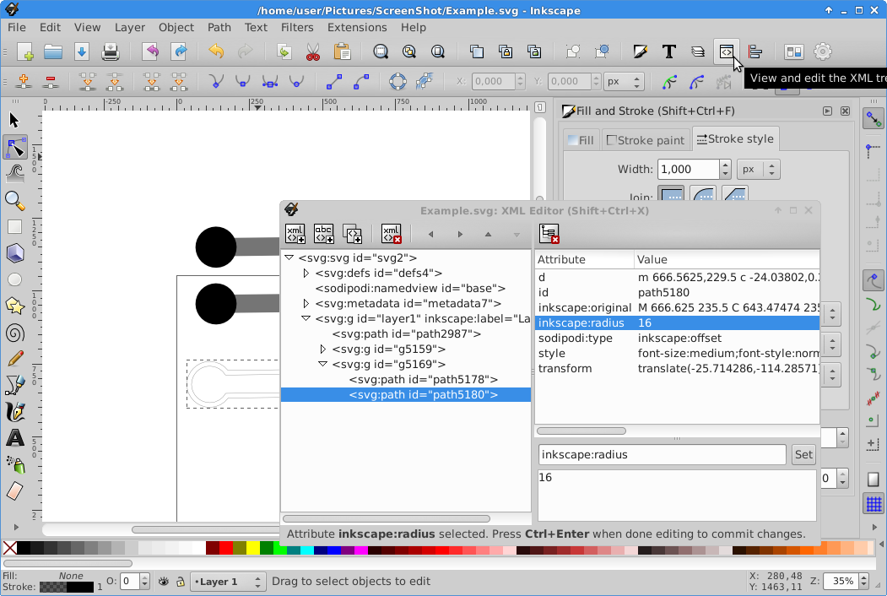This screenshot has width=887, height=596.
Task: Click New text node button in XML Editor
Action: tap(324, 234)
